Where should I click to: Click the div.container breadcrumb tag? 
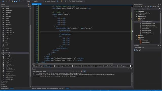(77, 66)
